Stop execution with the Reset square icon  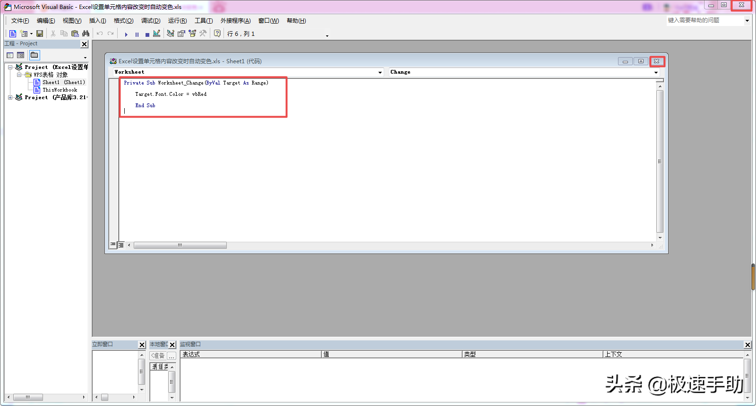point(147,34)
